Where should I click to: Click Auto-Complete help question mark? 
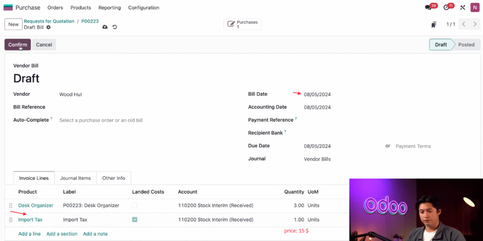point(51,118)
